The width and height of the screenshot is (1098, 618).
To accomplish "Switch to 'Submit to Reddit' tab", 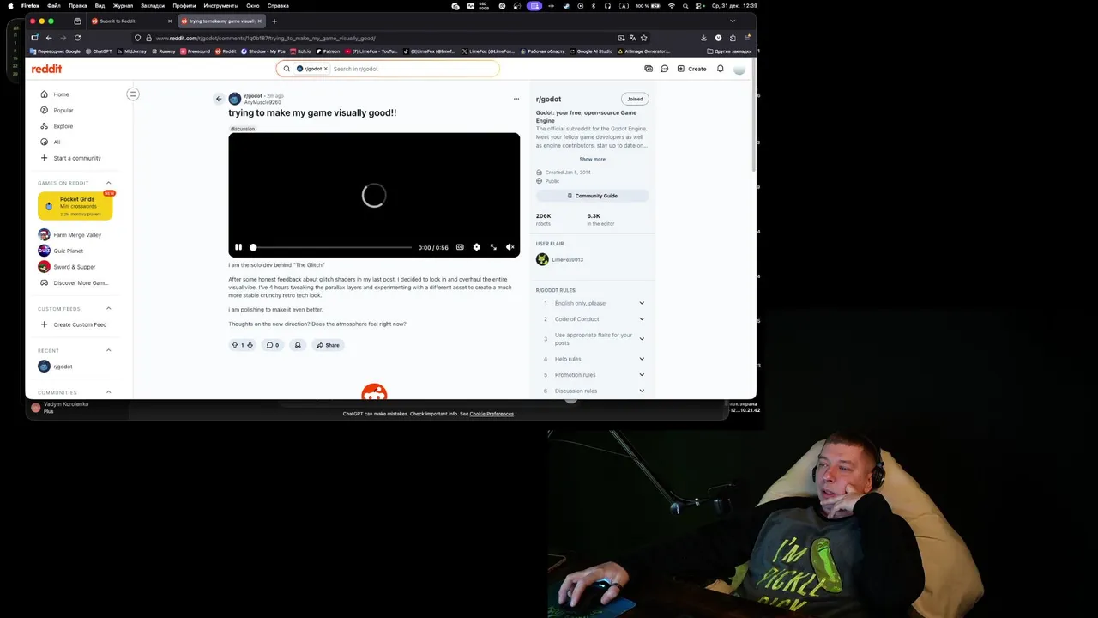I will 132,21.
